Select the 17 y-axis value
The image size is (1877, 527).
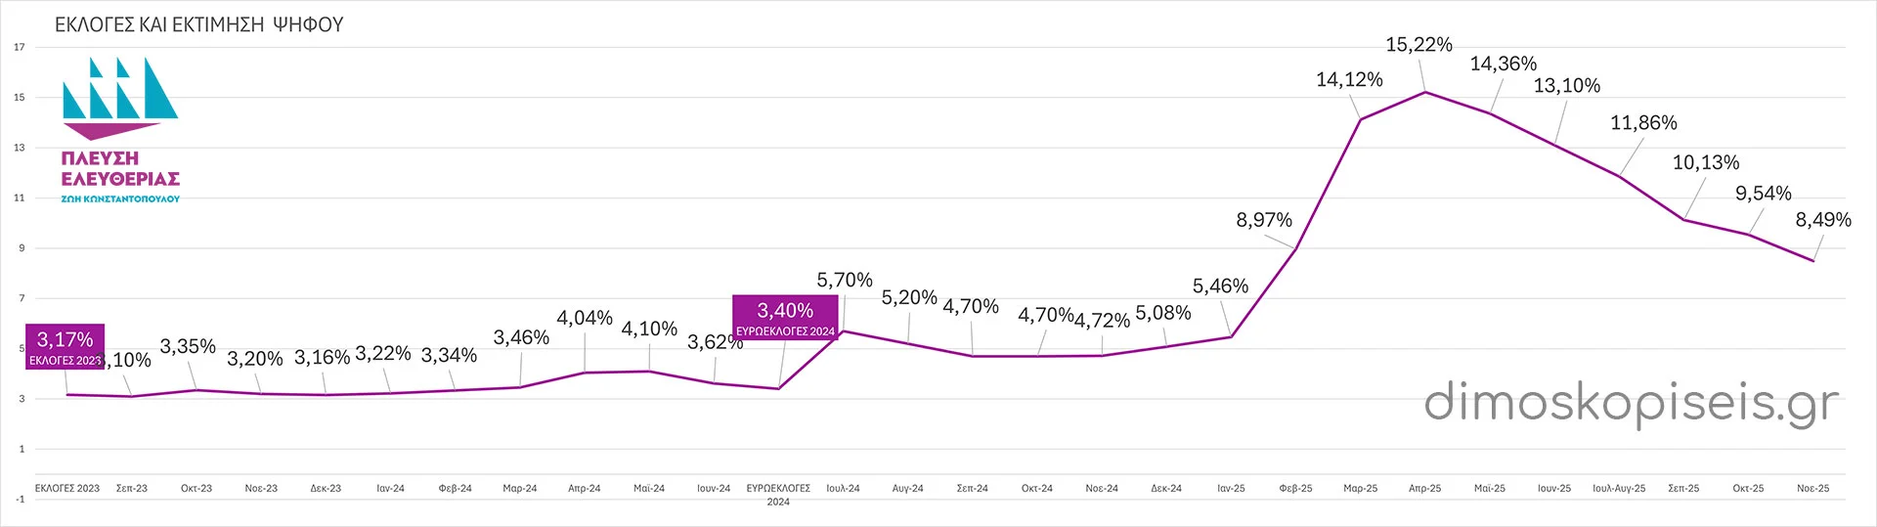tap(20, 47)
